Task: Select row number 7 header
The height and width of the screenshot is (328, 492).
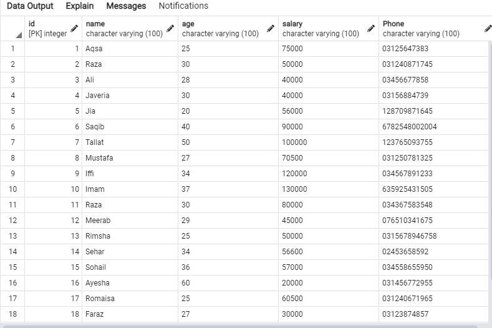Action: click(x=12, y=142)
